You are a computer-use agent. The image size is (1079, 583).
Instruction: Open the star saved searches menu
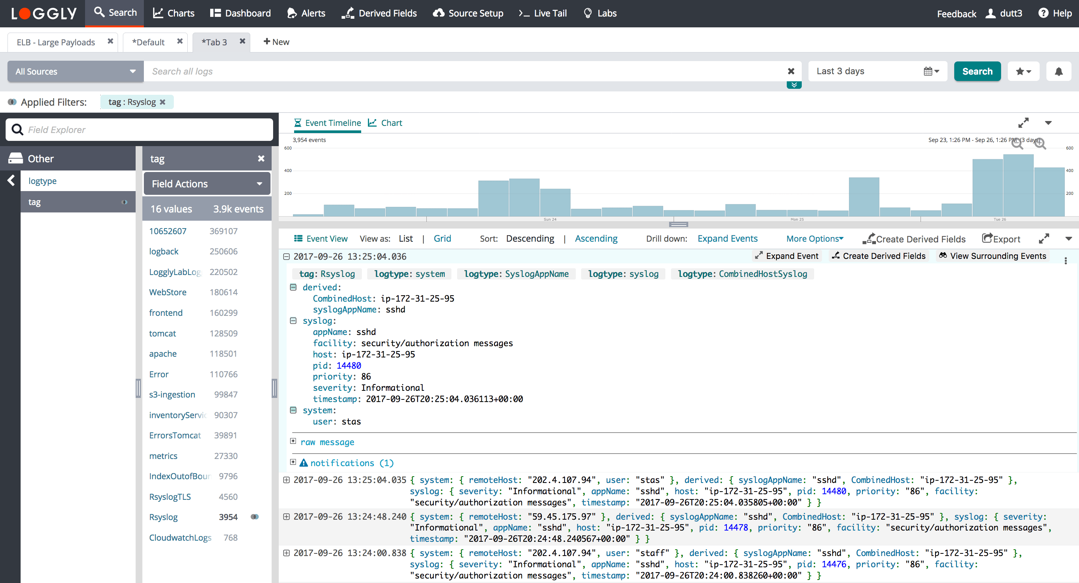pos(1023,72)
